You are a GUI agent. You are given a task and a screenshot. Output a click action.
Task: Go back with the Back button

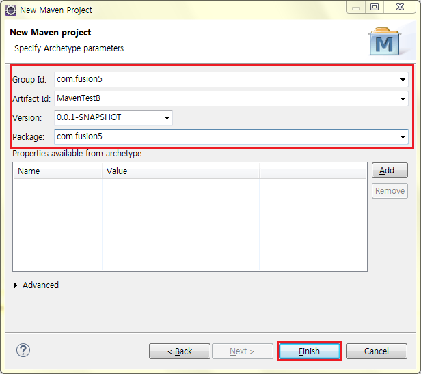pos(180,351)
